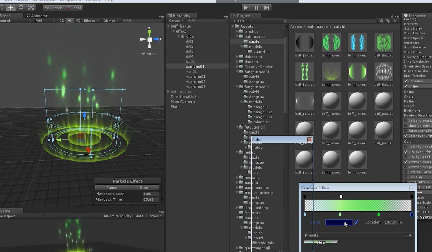Open the Create dropdown in Hierarchy
This screenshot has height=252, width=432.
(176, 21)
